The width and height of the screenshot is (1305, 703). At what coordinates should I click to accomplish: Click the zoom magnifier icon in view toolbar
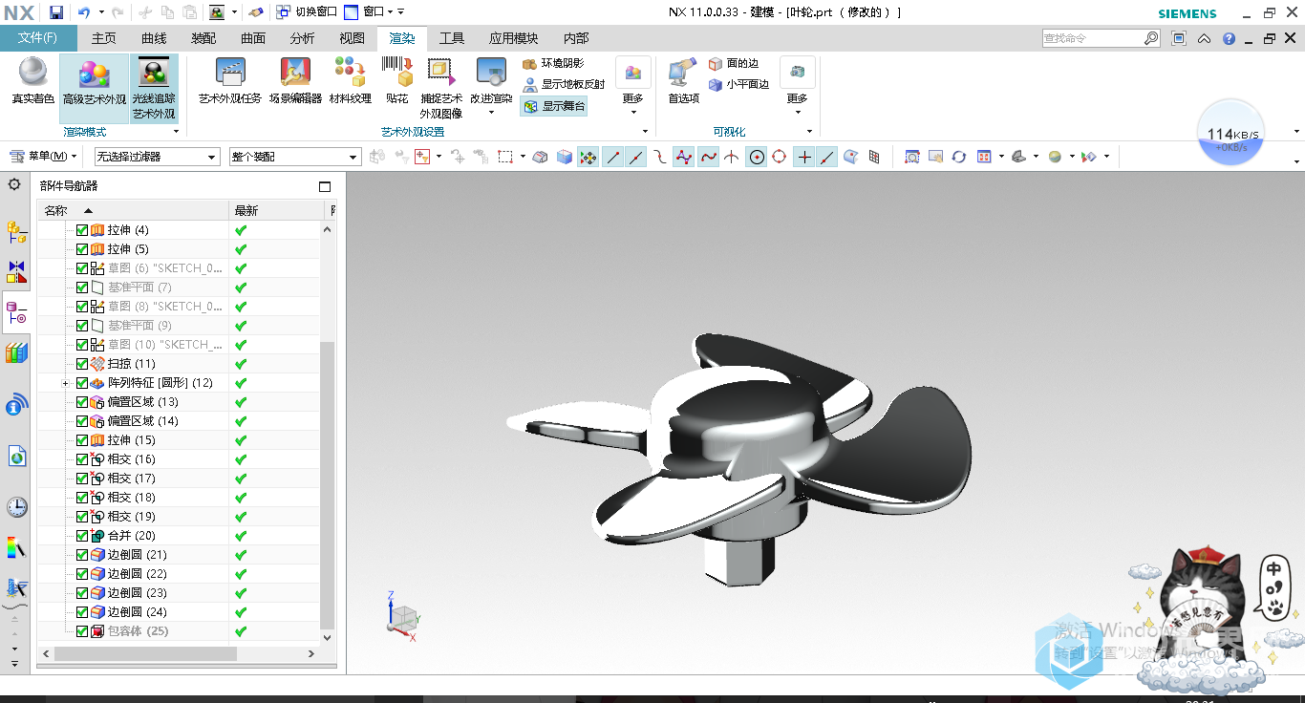click(911, 157)
